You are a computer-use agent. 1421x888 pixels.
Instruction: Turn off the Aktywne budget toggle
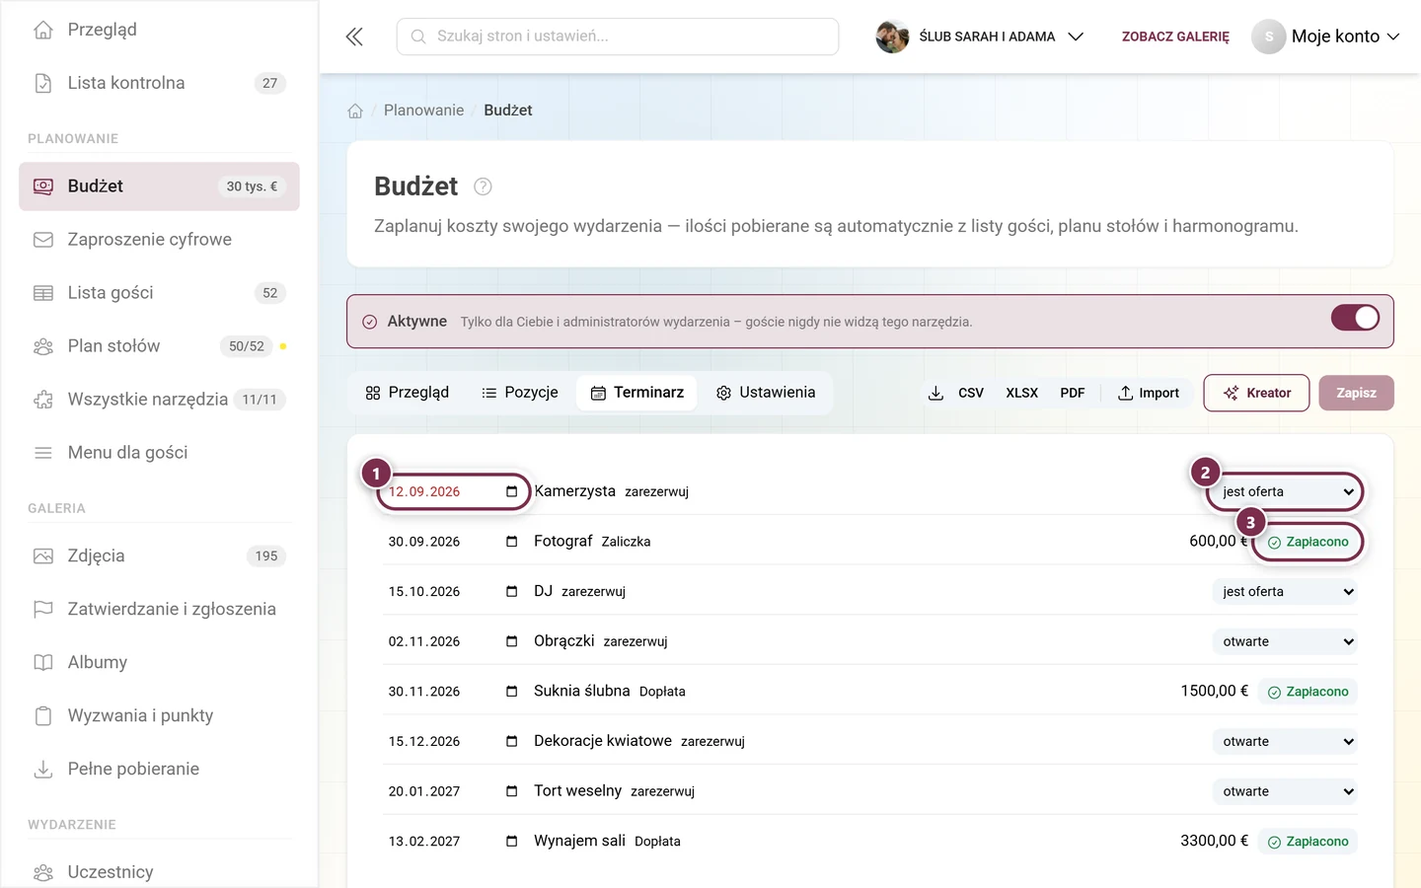point(1355,318)
